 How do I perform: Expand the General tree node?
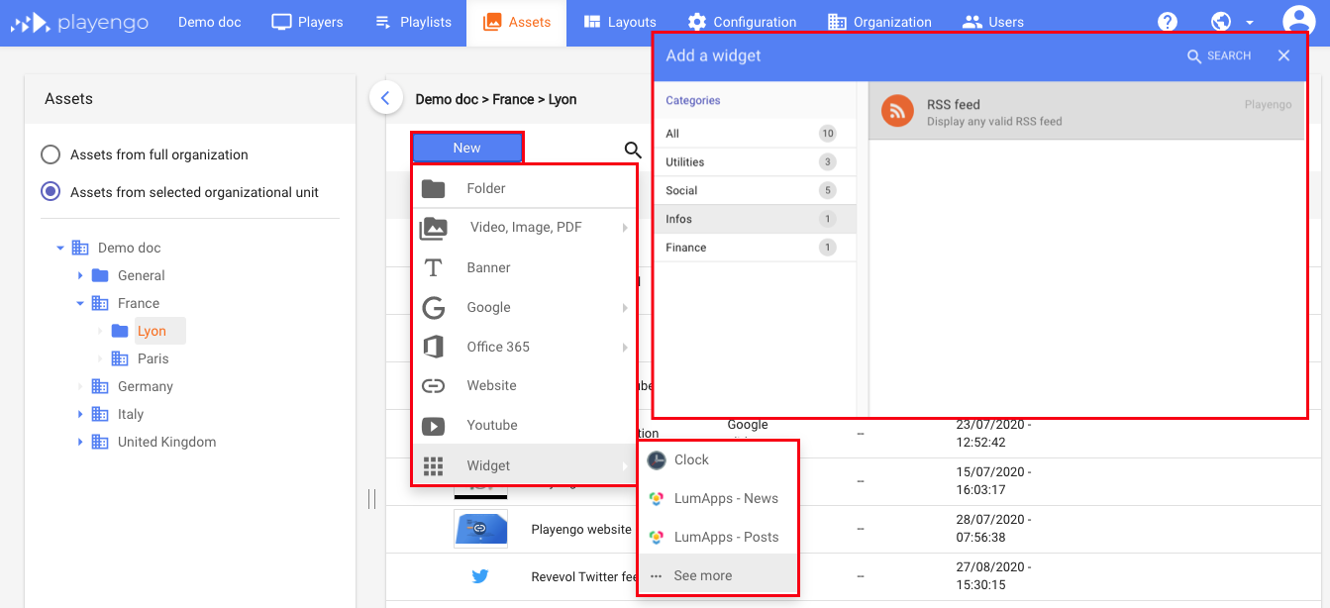[x=80, y=275]
